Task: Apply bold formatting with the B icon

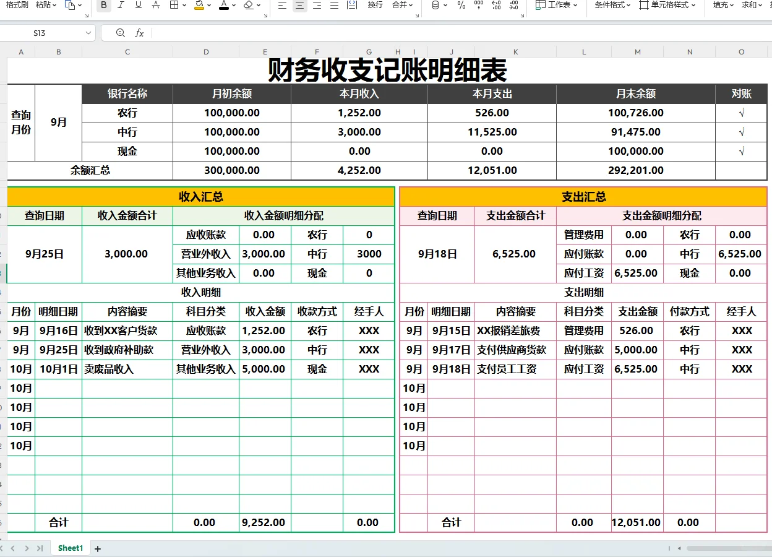Action: coord(104,6)
